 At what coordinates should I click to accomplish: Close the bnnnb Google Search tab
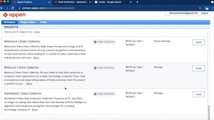pos(131,2)
